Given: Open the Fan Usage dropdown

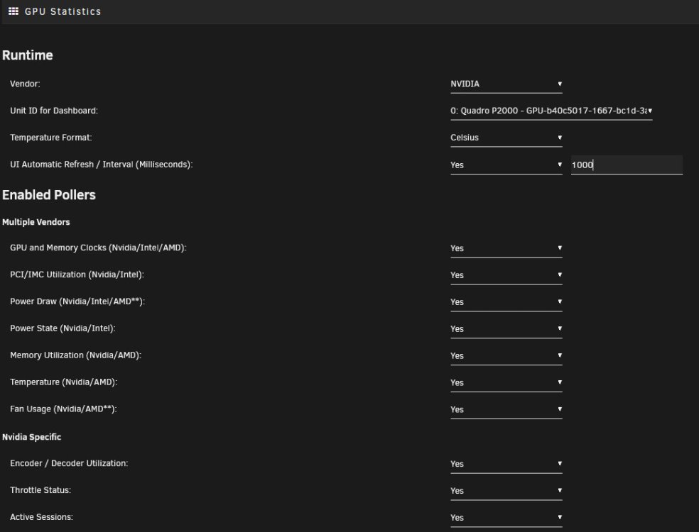Looking at the screenshot, I should click(x=506, y=409).
